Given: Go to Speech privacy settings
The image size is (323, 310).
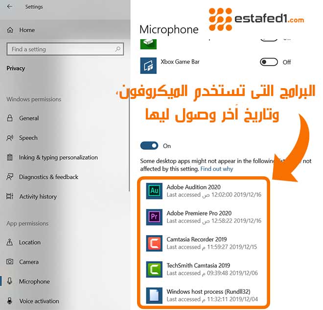Looking at the screenshot, I should coord(28,138).
